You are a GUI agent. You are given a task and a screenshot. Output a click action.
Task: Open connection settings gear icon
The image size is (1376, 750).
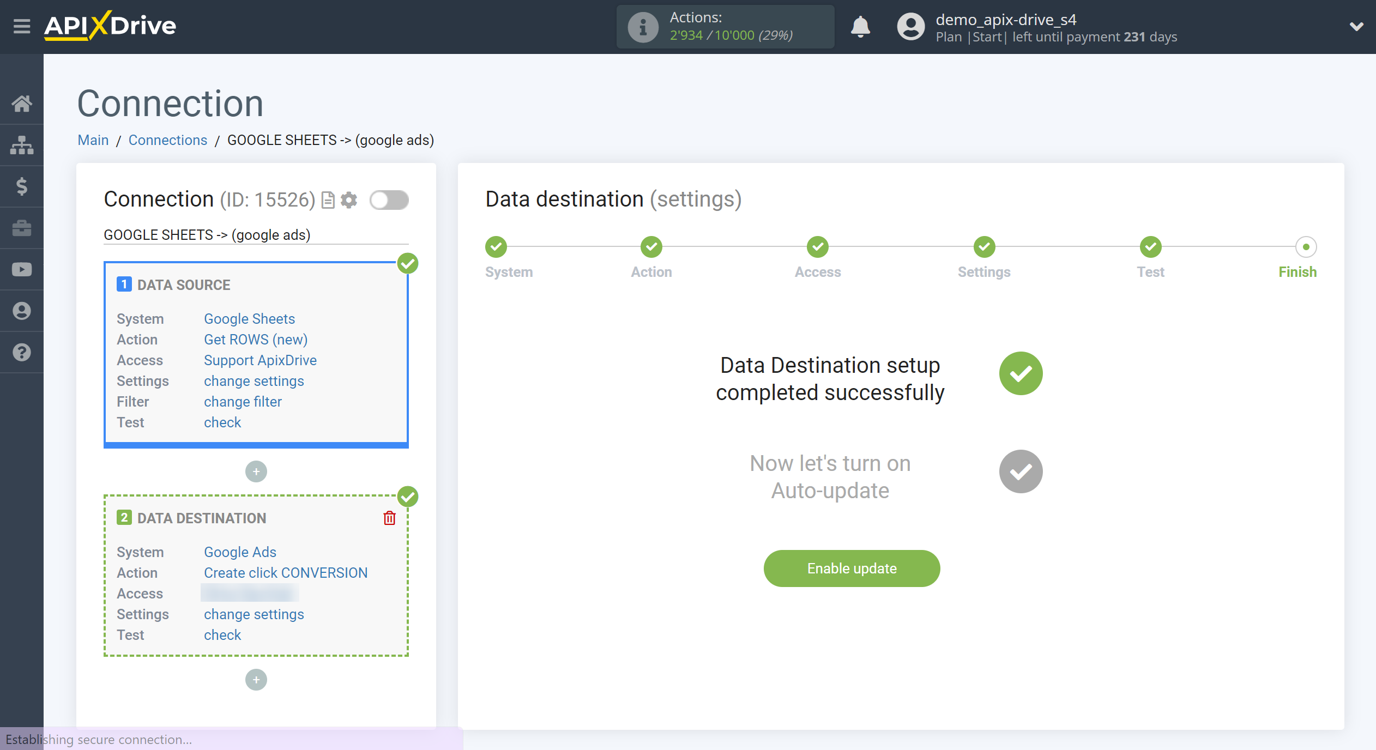tap(349, 200)
